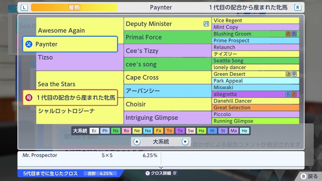Click the 5×5 cross value
Image resolution: width=322 pixels, height=181 pixels.
pos(107,155)
